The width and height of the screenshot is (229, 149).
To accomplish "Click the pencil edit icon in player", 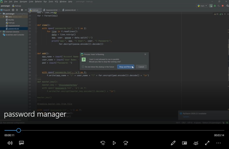I will pos(173,143).
